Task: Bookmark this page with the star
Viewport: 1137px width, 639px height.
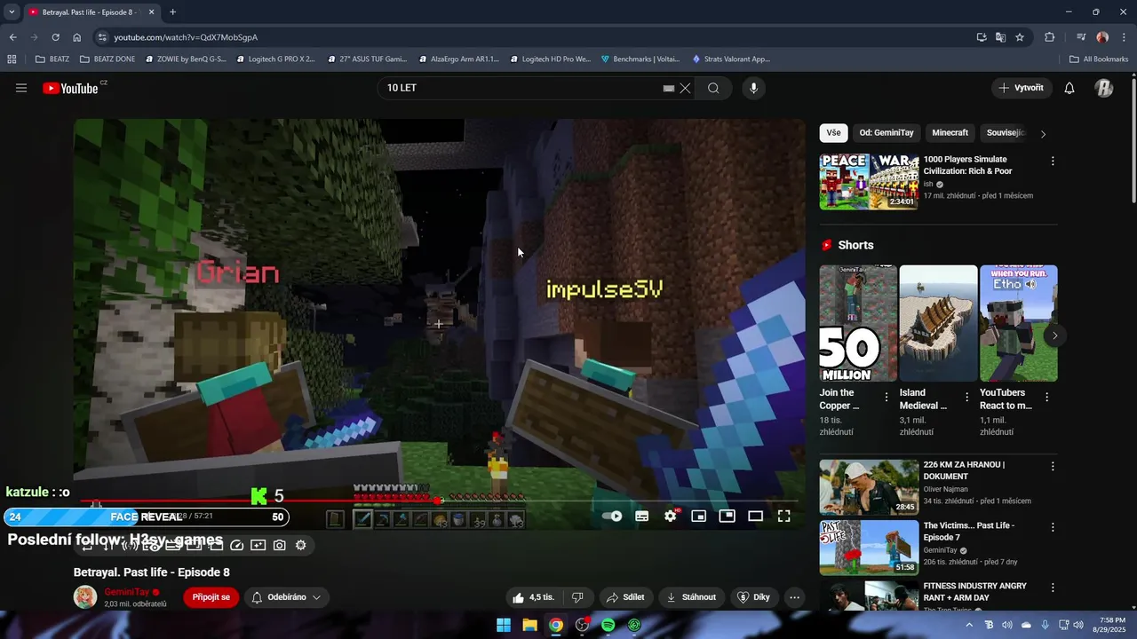Action: pos(1020,37)
